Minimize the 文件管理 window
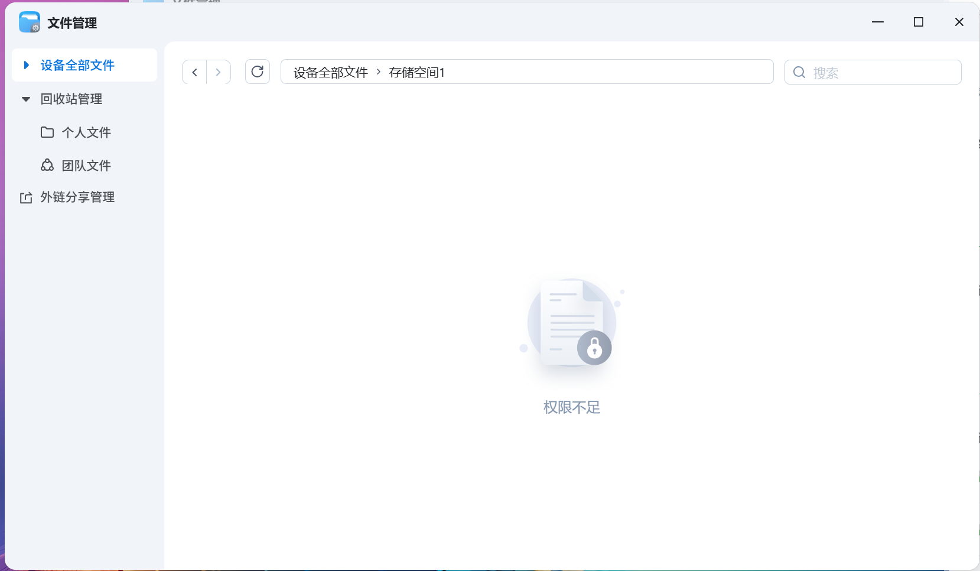This screenshot has height=571, width=980. coord(878,22)
